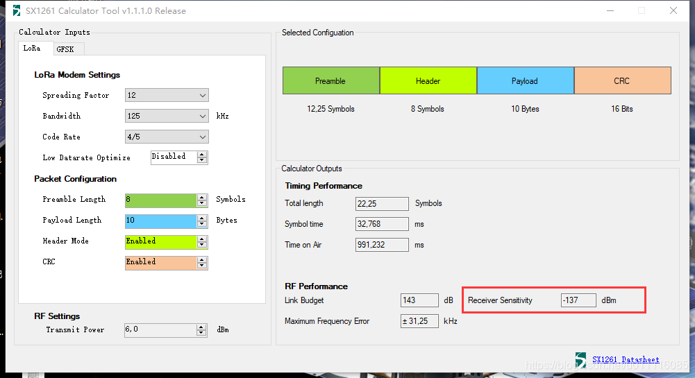
Task: Click the 'RF Settings' heading
Action: (x=57, y=316)
